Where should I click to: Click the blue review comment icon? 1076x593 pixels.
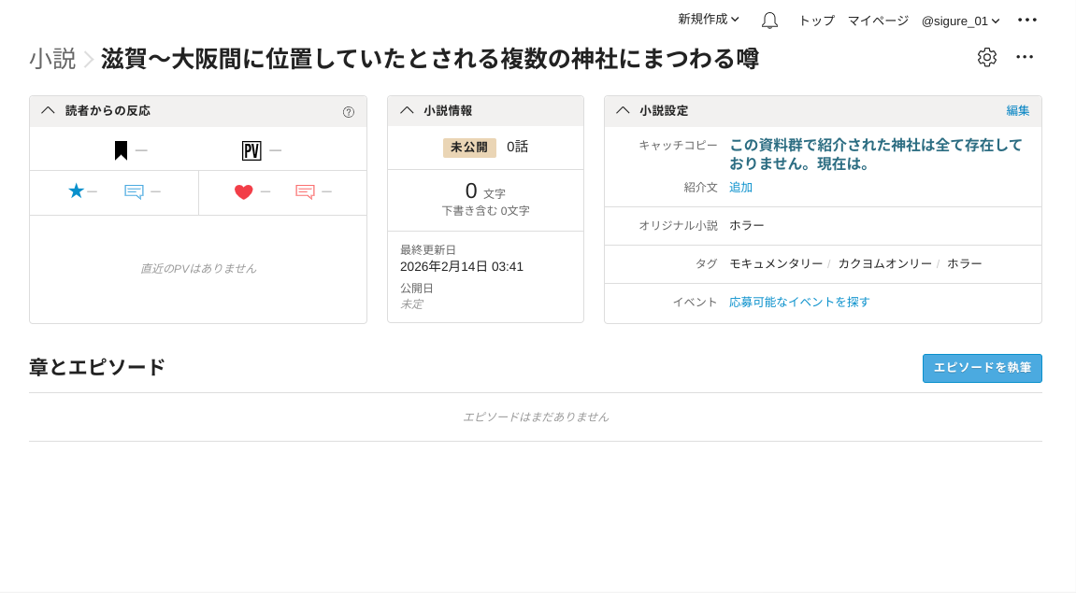(134, 191)
